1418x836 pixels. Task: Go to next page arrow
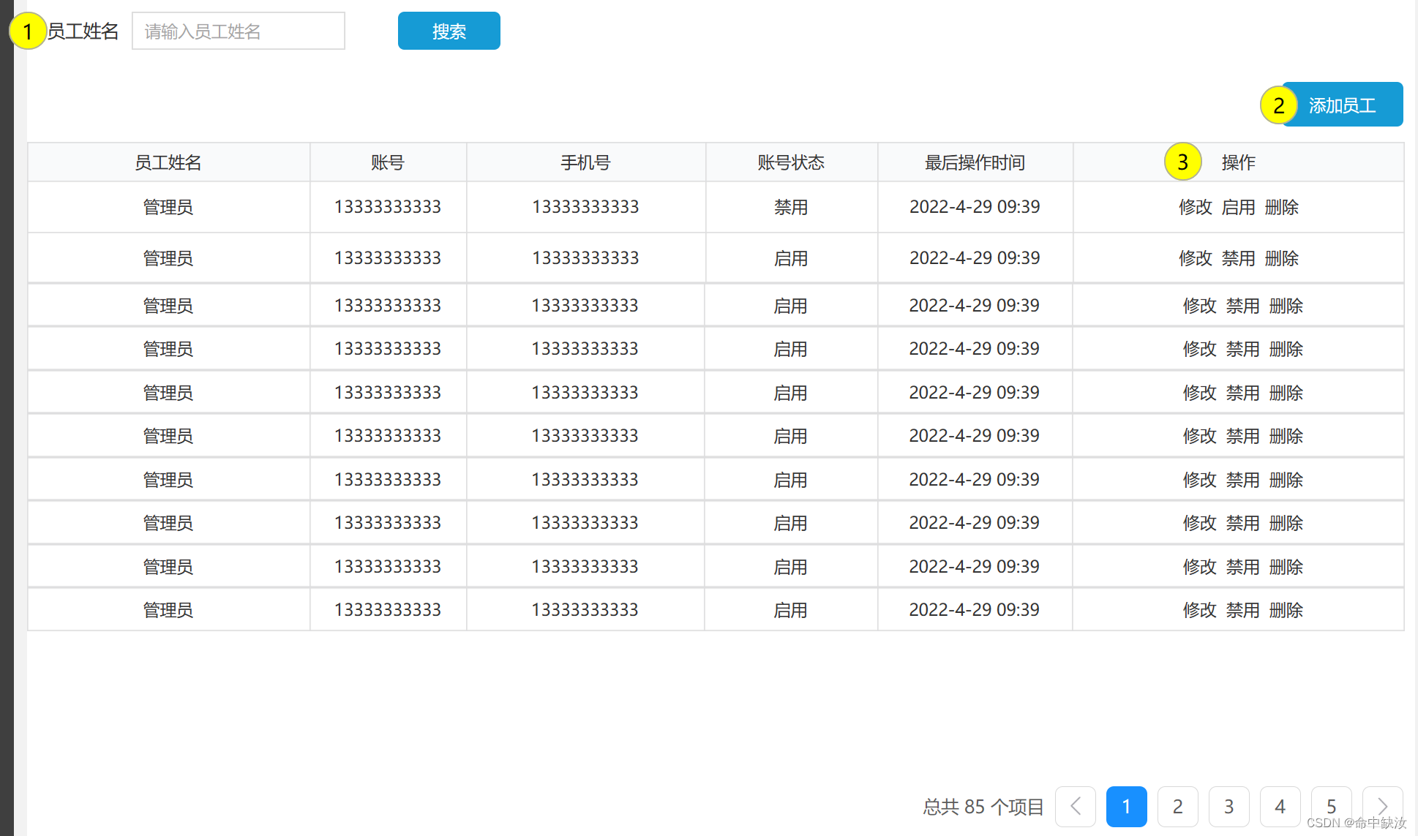tap(1382, 806)
